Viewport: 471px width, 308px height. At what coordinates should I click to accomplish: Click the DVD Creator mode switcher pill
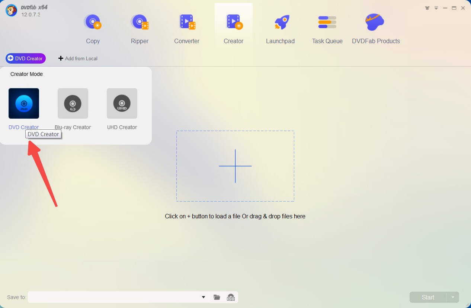[x=26, y=58]
